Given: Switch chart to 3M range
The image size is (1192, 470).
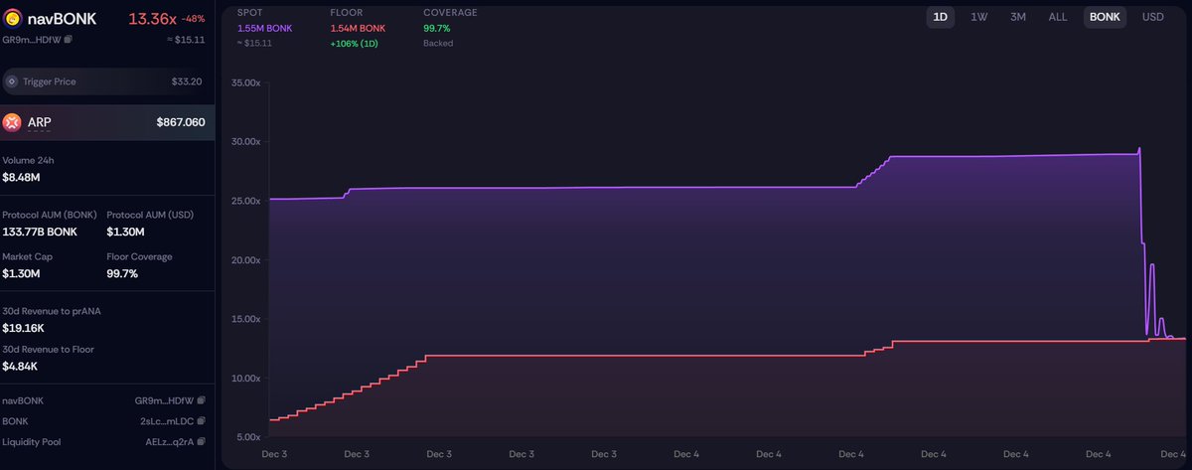Looking at the screenshot, I should click(1018, 17).
